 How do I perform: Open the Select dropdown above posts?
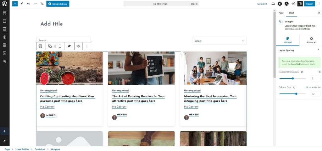pos(219,41)
